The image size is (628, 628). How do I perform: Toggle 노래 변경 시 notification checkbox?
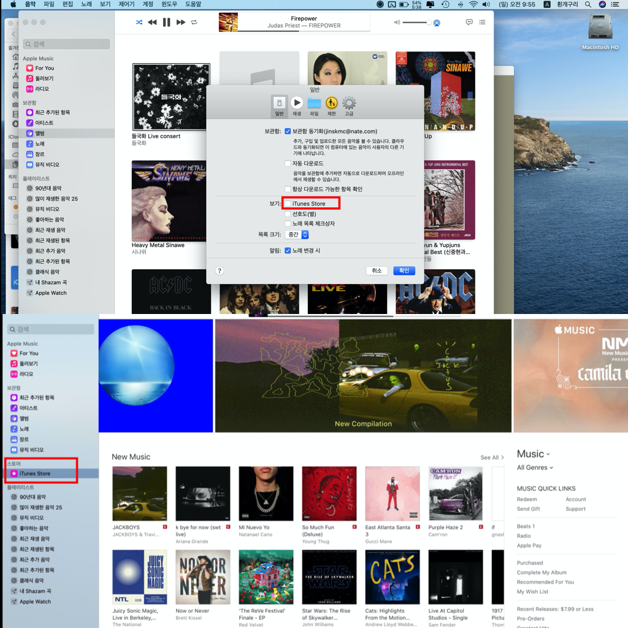288,251
